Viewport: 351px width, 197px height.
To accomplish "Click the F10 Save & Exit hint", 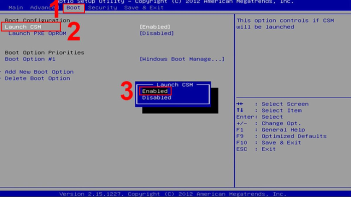I will [269, 142].
